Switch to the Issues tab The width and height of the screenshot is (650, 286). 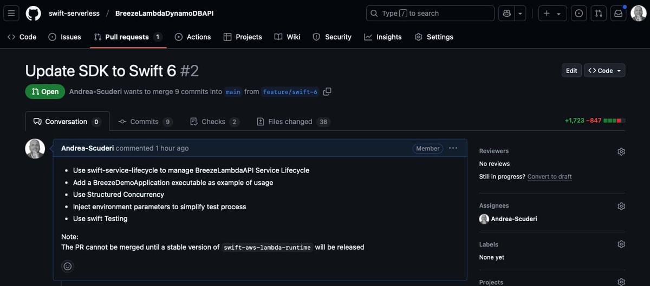point(64,37)
